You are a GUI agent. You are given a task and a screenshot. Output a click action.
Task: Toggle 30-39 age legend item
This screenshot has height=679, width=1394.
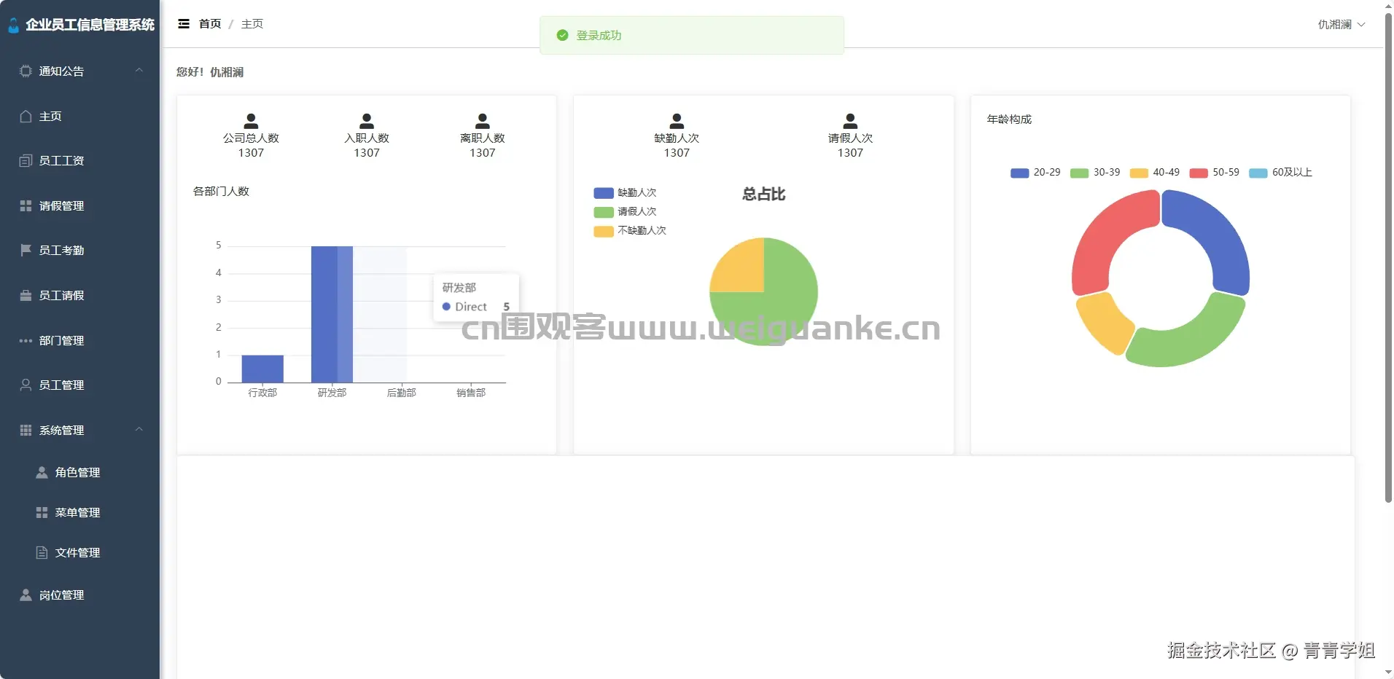tap(1095, 173)
